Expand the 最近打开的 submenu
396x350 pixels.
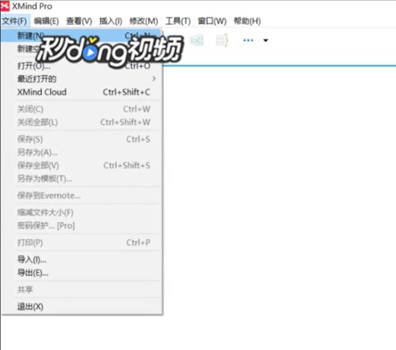point(81,79)
